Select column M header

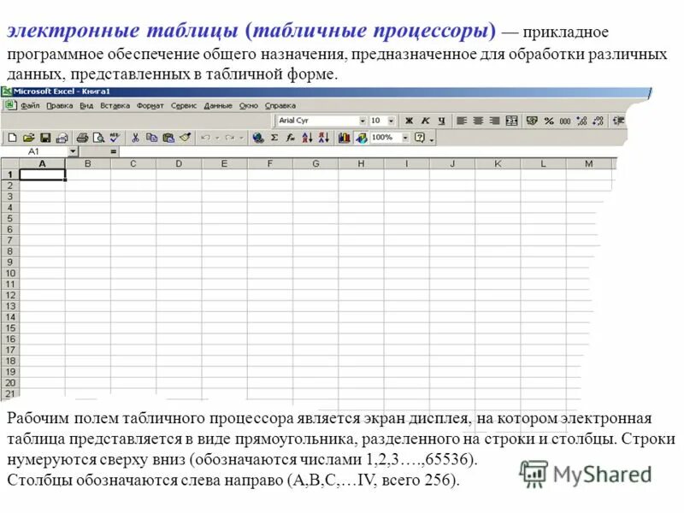[589, 163]
